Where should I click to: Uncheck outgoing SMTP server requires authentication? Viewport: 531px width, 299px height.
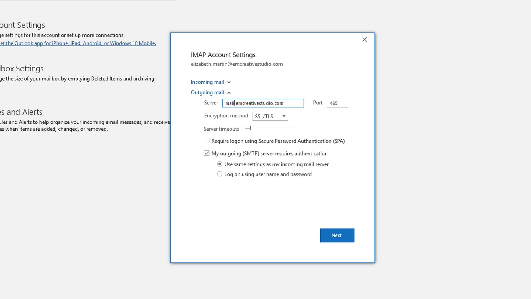coord(207,153)
